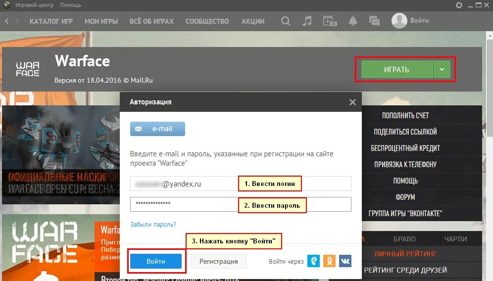Sign in via VK icon
The width and height of the screenshot is (493, 281).
pyautogui.click(x=345, y=261)
